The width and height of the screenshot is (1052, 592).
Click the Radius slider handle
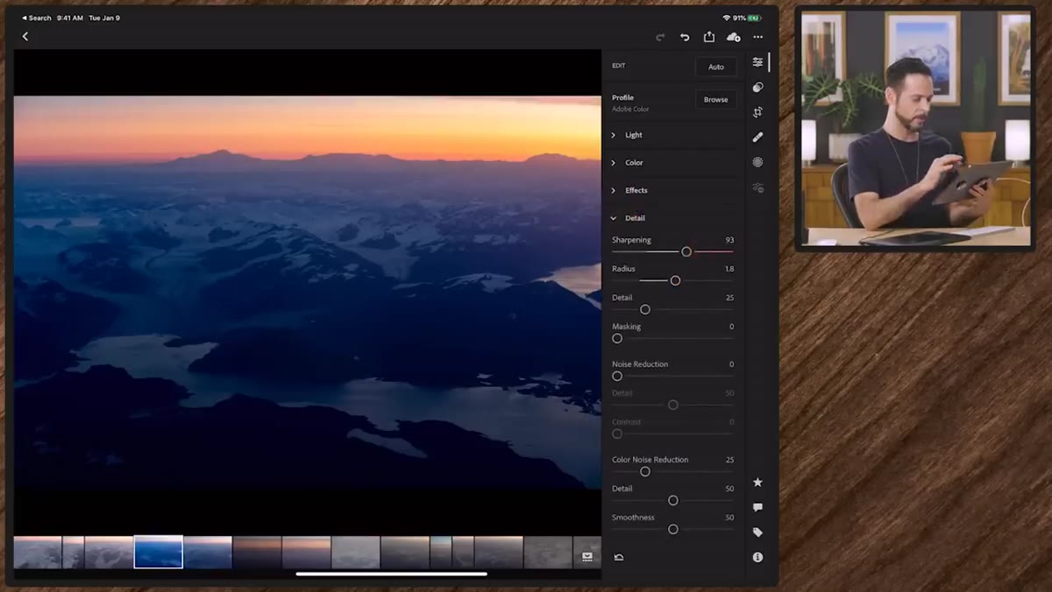(x=675, y=281)
